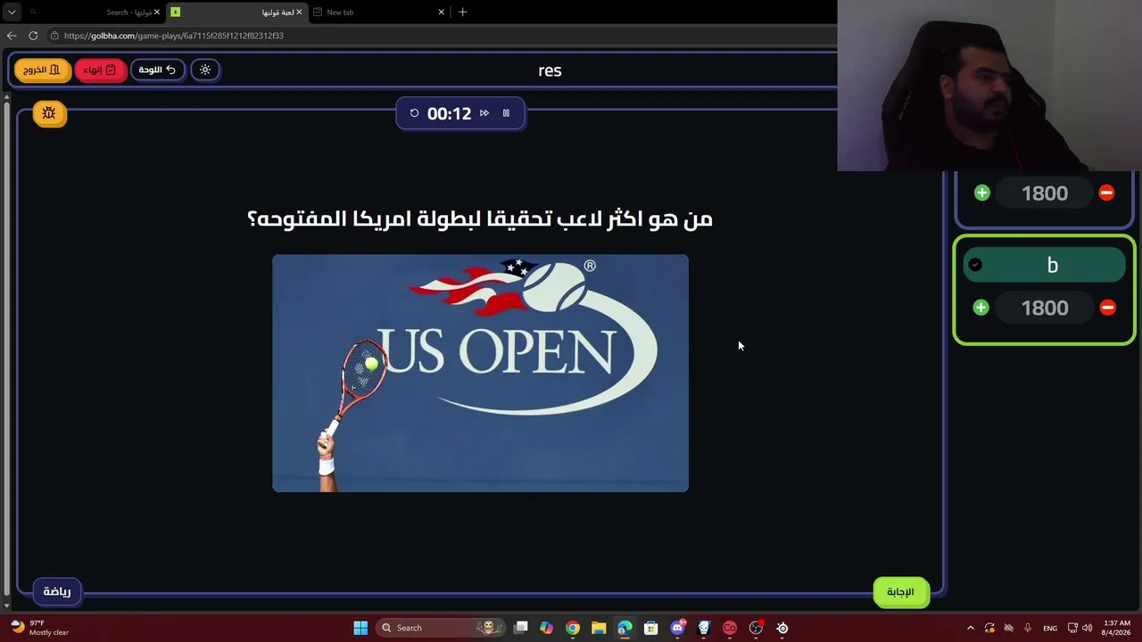Click the red إنهاء (end) button
The width and height of the screenshot is (1142, 642).
coord(100,70)
